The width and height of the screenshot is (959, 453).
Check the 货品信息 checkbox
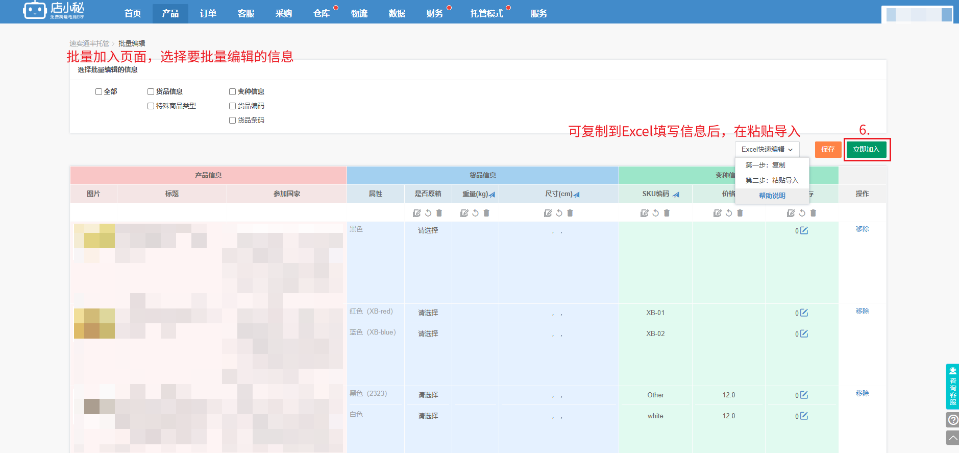click(x=151, y=92)
